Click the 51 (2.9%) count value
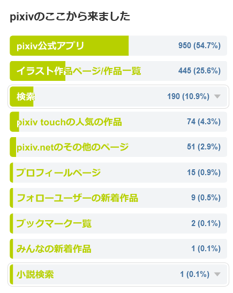233x293 pixels. tap(204, 147)
